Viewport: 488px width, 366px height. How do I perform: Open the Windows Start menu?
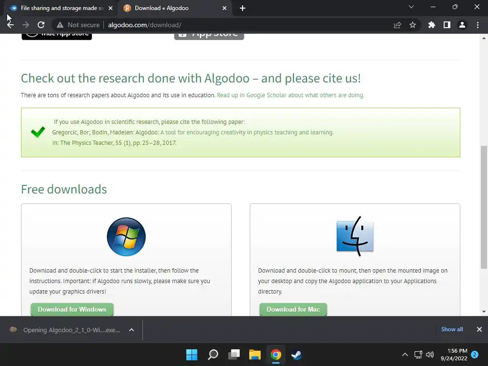[x=192, y=355]
